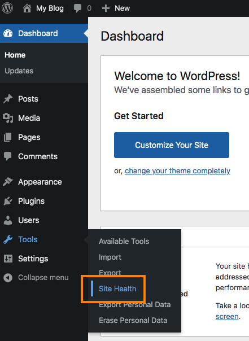Follow the change your theme completely link

177,171
